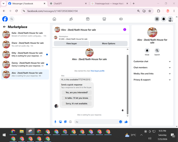This screenshot has height=142, width=178.
Task: Open the account profile avatar menu
Action: pyautogui.click(x=170, y=19)
